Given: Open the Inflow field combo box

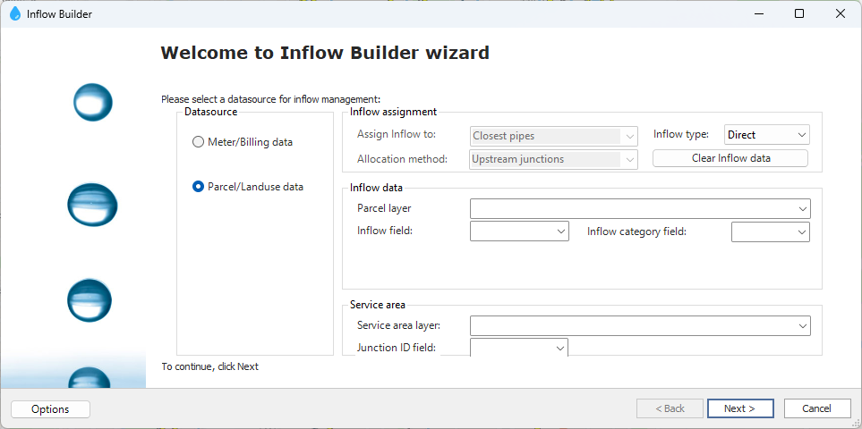Looking at the screenshot, I should [519, 231].
